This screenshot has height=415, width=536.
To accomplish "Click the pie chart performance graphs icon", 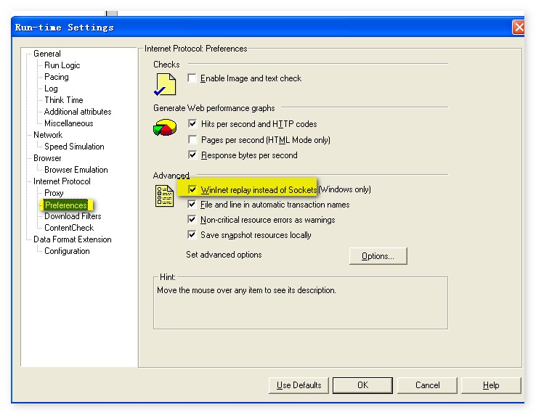I will click(165, 128).
